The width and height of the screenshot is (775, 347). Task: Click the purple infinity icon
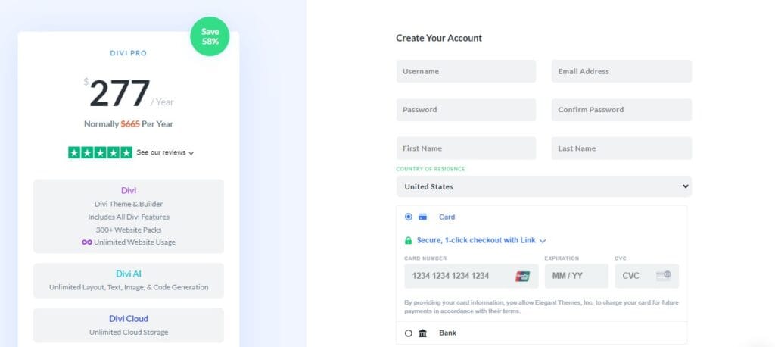click(x=87, y=242)
